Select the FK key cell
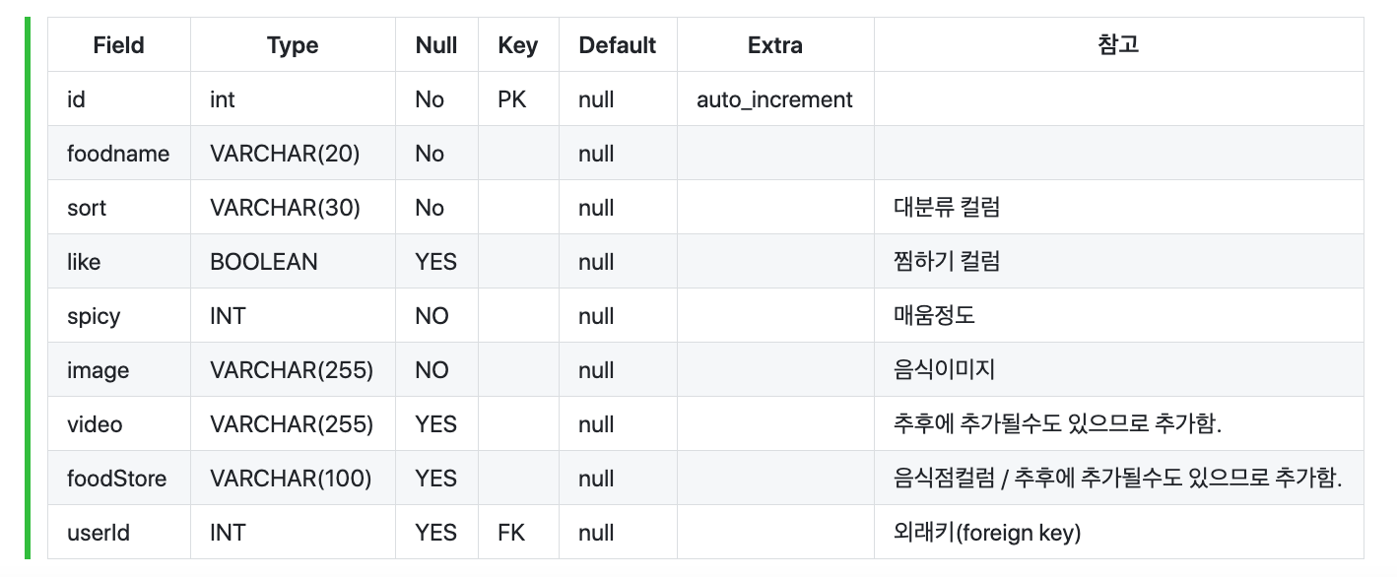This screenshot has width=1397, height=577. click(x=518, y=533)
